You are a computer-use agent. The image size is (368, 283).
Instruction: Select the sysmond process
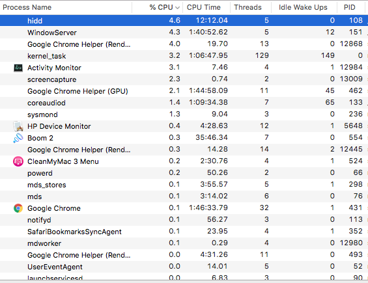(x=42, y=115)
